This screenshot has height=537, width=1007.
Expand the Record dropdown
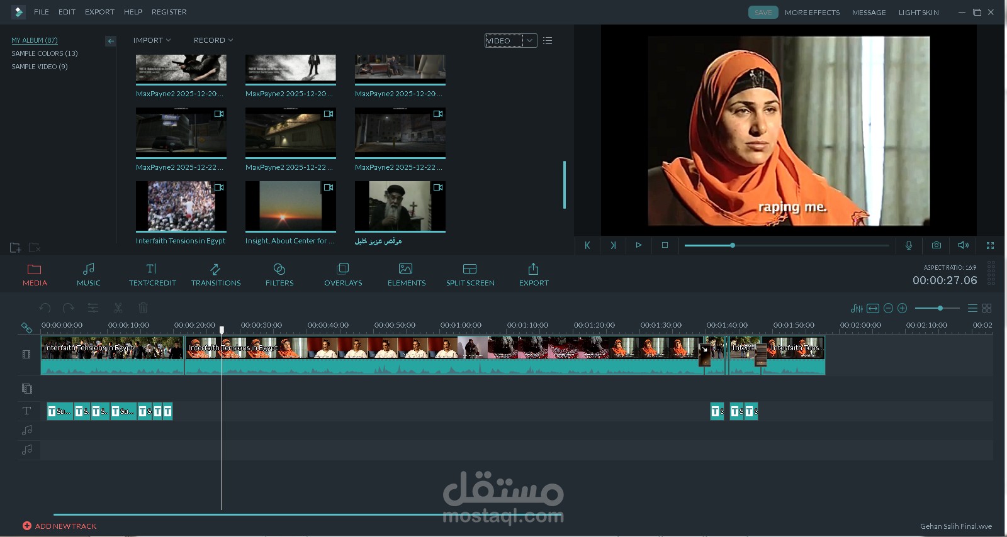213,40
